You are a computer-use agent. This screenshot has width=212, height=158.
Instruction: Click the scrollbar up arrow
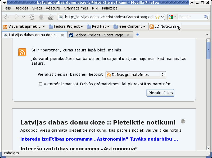[x=208, y=40]
